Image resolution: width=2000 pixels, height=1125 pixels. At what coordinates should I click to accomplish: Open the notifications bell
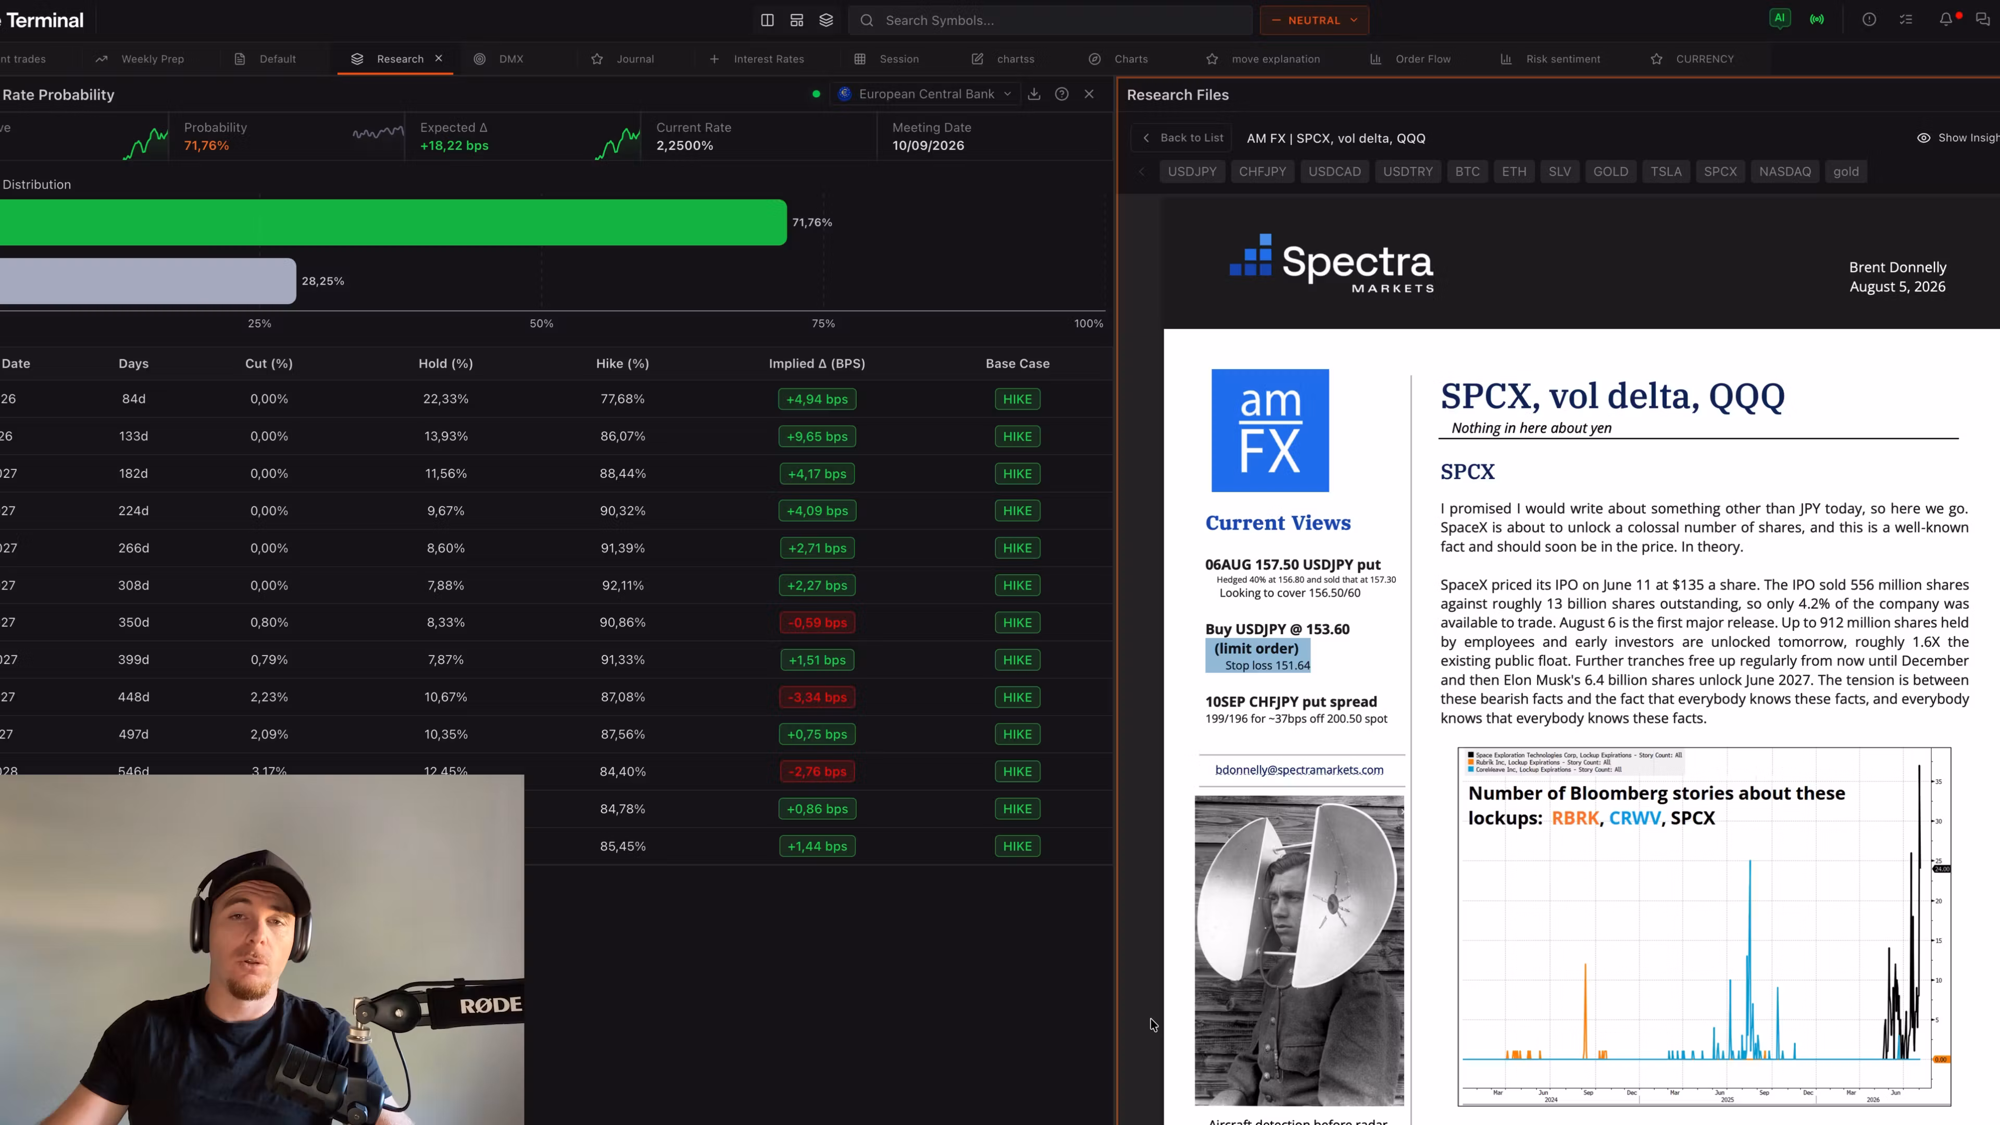click(x=1946, y=19)
